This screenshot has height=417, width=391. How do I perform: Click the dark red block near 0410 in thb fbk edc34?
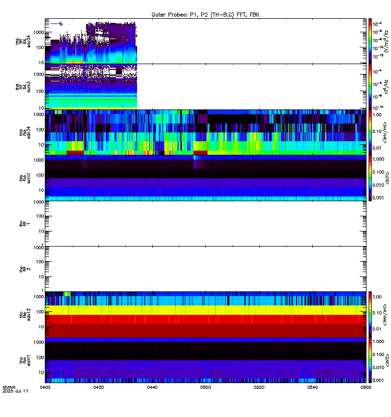pos(75,153)
